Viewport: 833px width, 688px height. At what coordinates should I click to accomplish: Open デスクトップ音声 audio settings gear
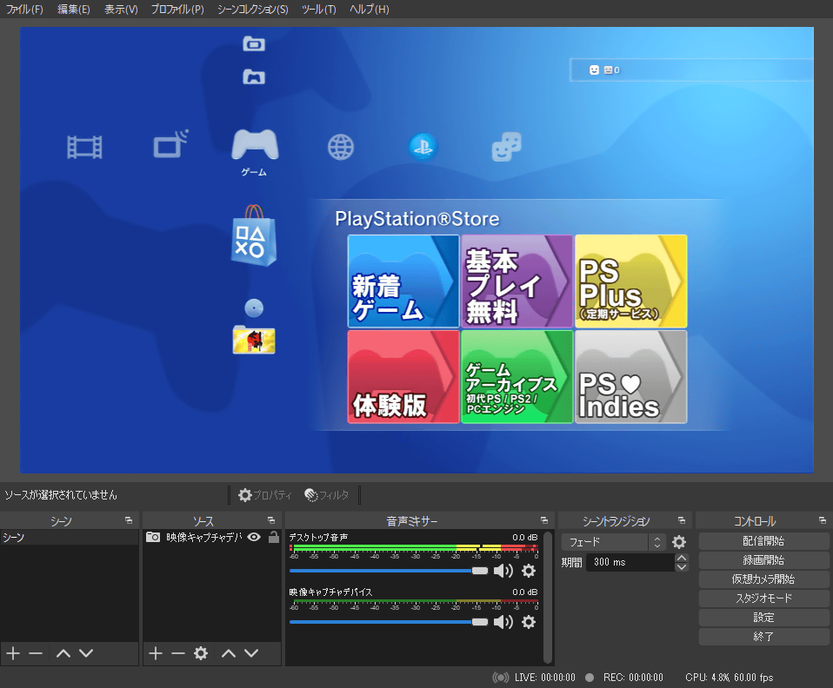(x=529, y=571)
